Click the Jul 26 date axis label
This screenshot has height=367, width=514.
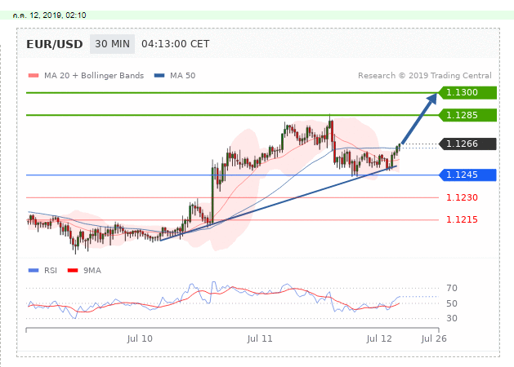coord(434,338)
